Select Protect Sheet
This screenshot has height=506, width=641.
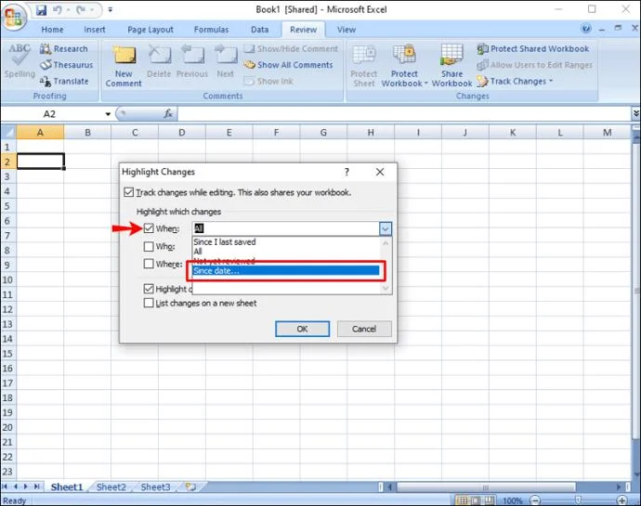(x=364, y=65)
